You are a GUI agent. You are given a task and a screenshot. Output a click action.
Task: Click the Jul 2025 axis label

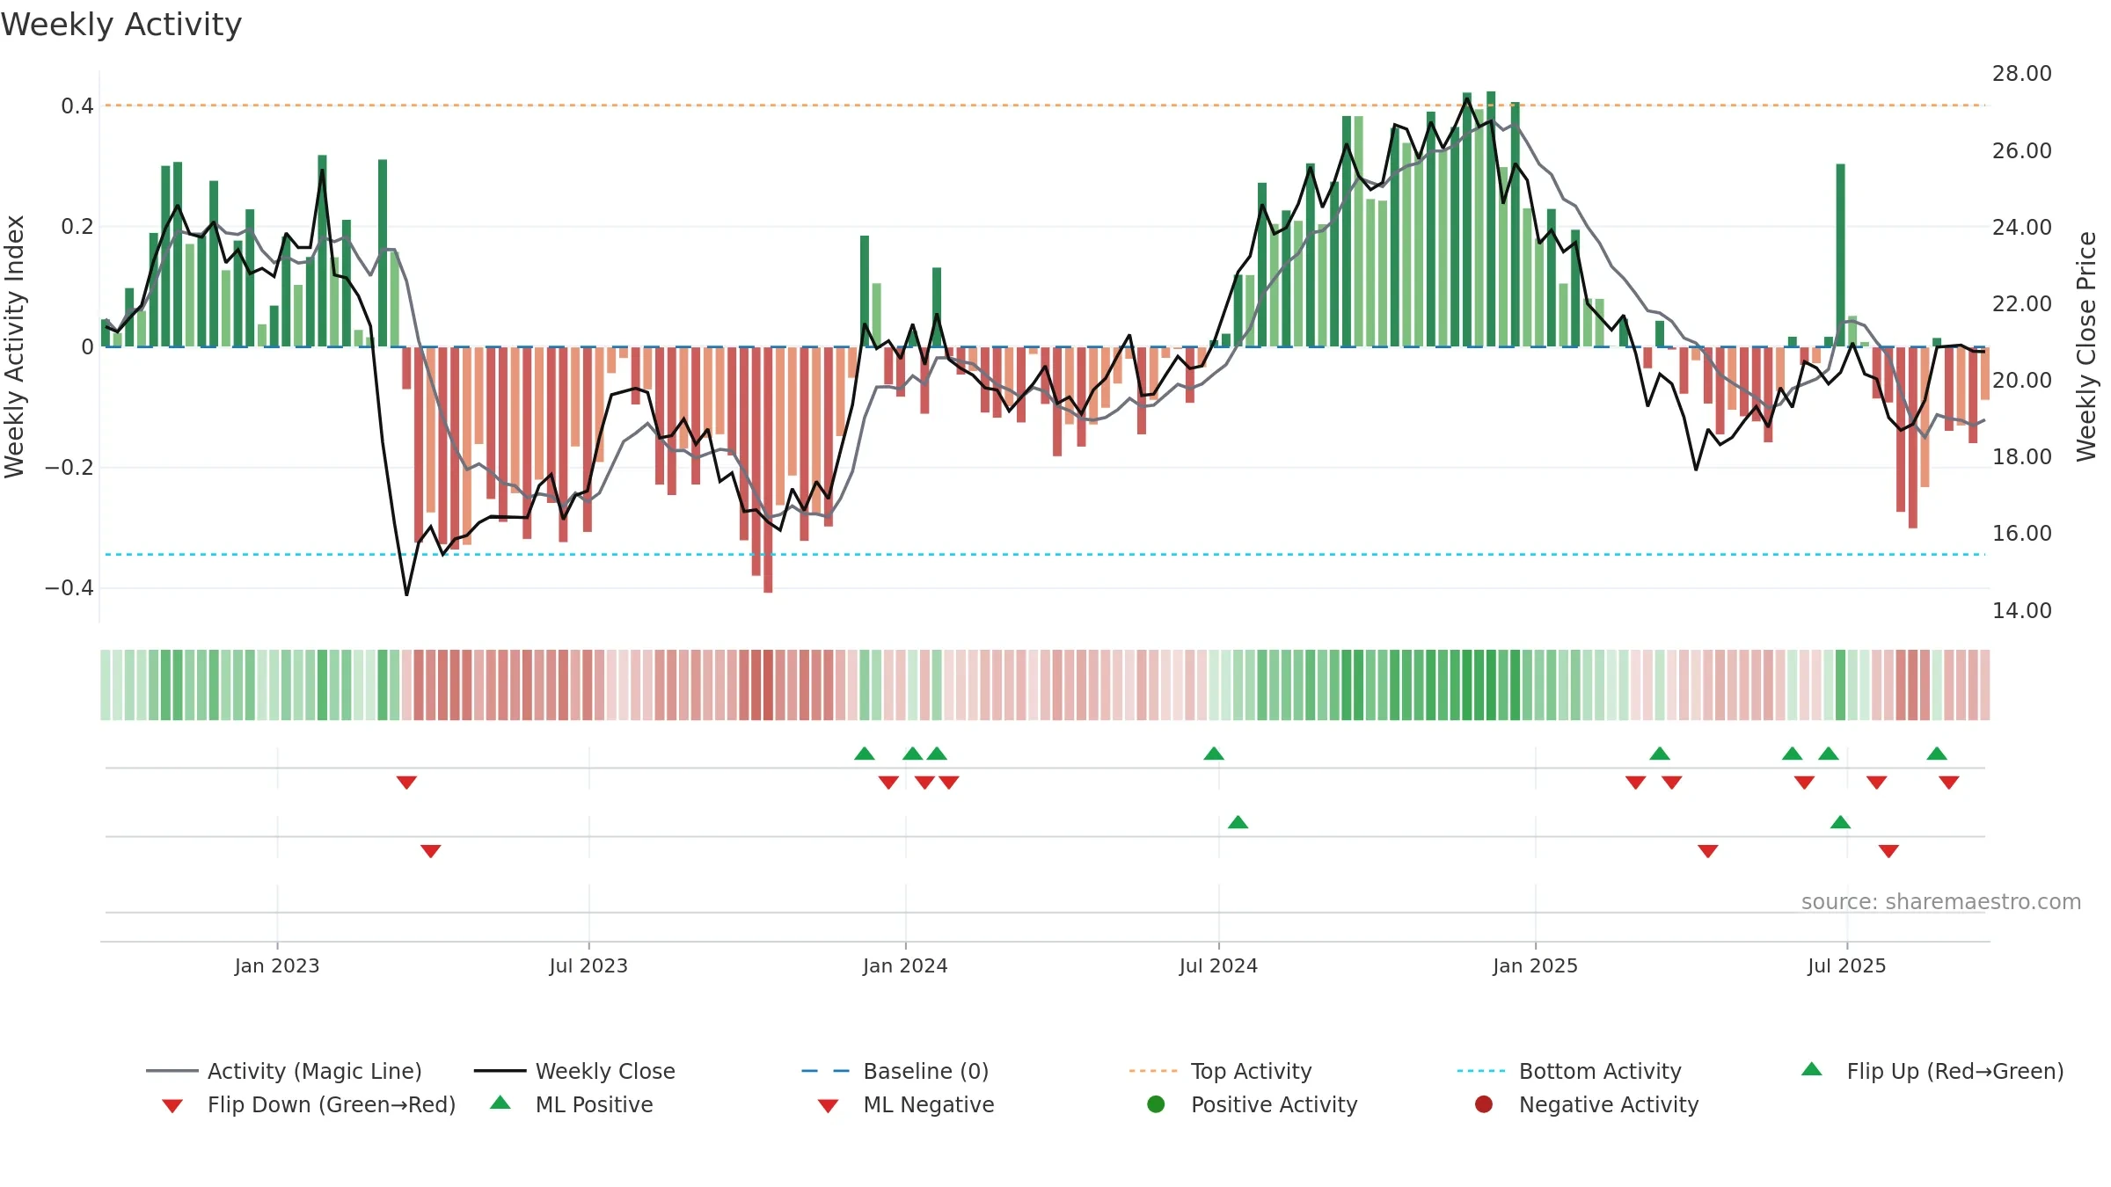coord(1847,965)
